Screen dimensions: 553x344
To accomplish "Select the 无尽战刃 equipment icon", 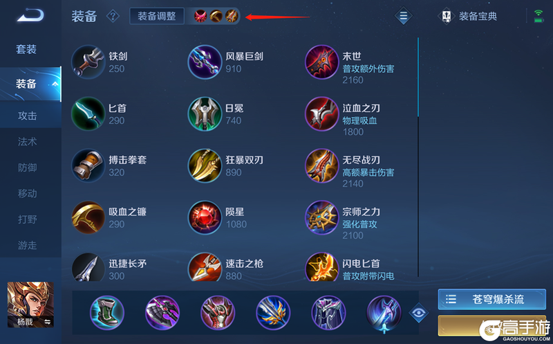I will (x=321, y=165).
